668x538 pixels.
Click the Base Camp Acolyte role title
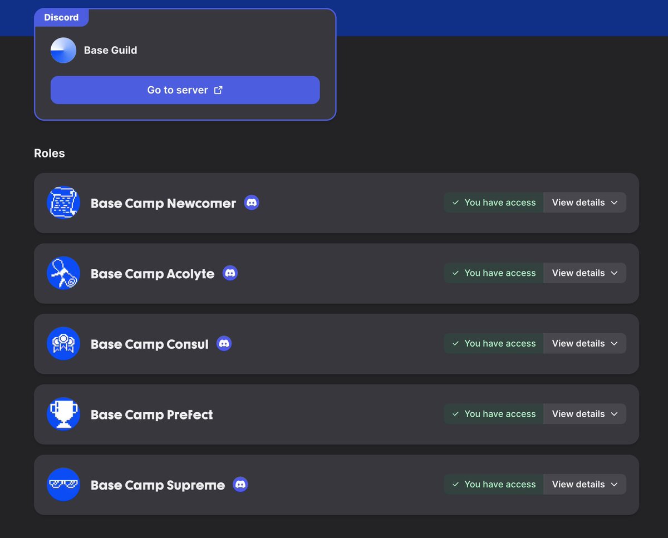click(153, 274)
